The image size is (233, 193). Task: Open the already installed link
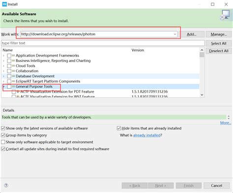pos(146,135)
